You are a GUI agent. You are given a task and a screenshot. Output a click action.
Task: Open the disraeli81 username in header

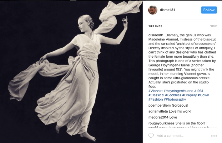pos(167,10)
